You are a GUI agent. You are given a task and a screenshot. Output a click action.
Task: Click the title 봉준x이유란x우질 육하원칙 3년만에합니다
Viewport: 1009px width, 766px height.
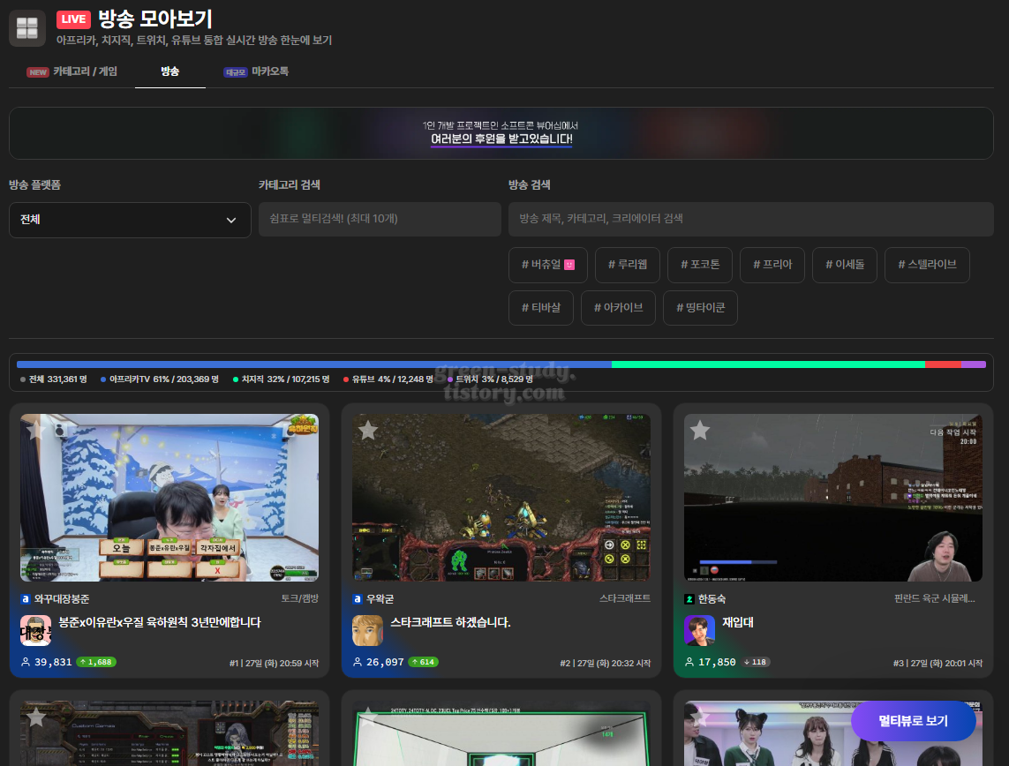[x=160, y=622]
